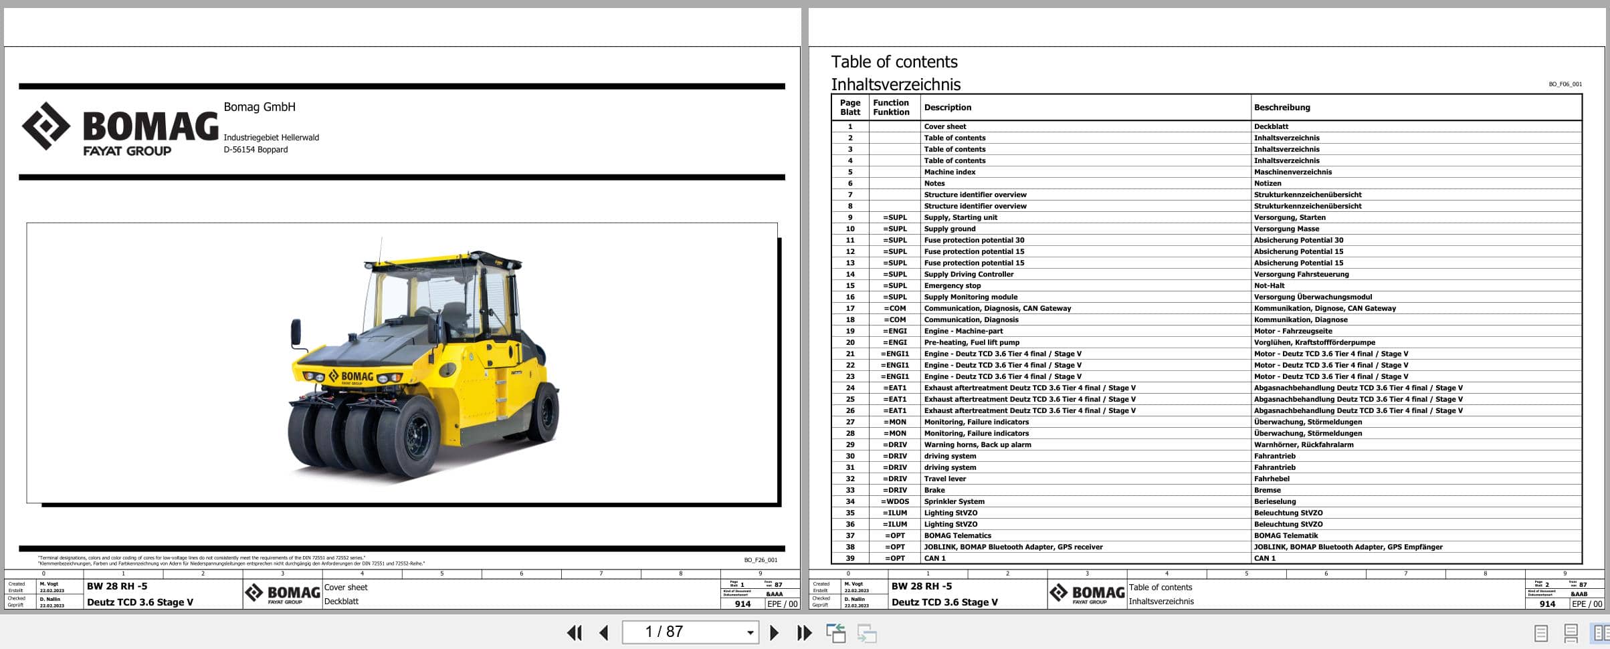Viewport: 1610px width, 649px height.
Task: Click the previous view navigation icon
Action: click(x=835, y=632)
